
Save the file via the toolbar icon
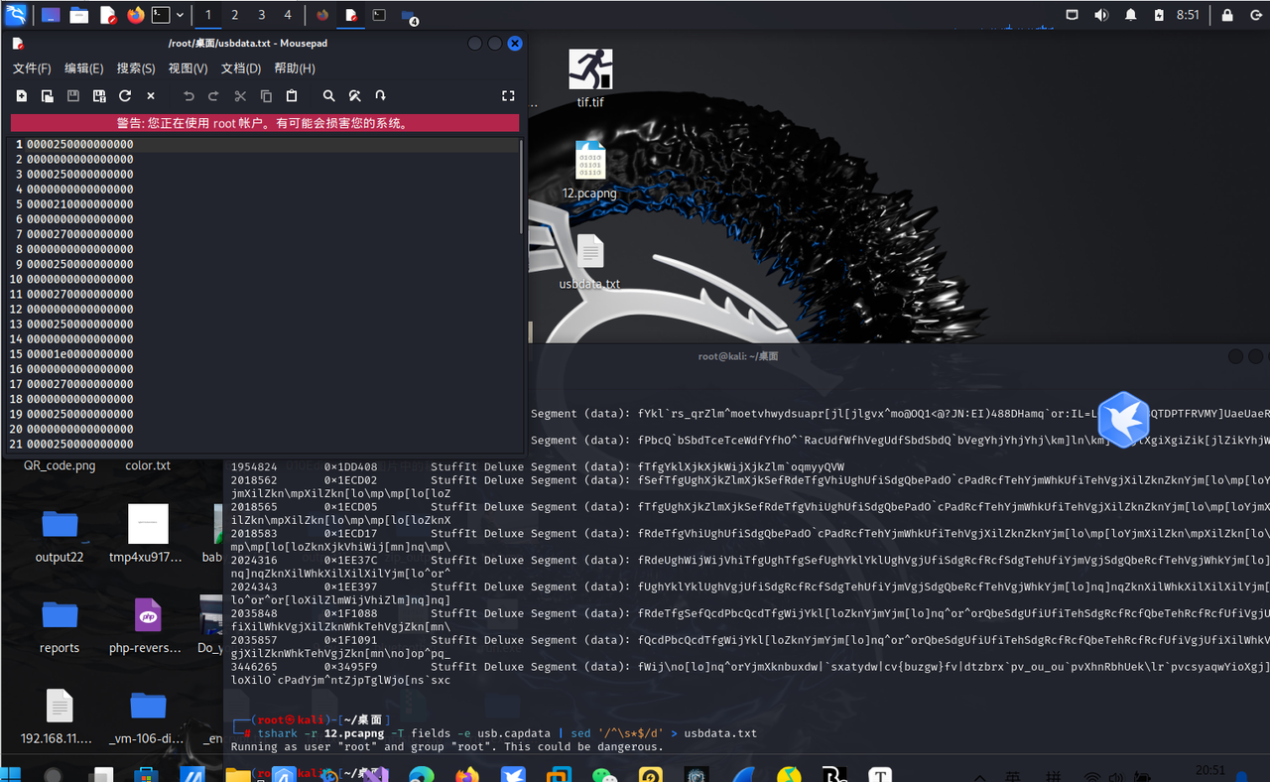pyautogui.click(x=73, y=95)
